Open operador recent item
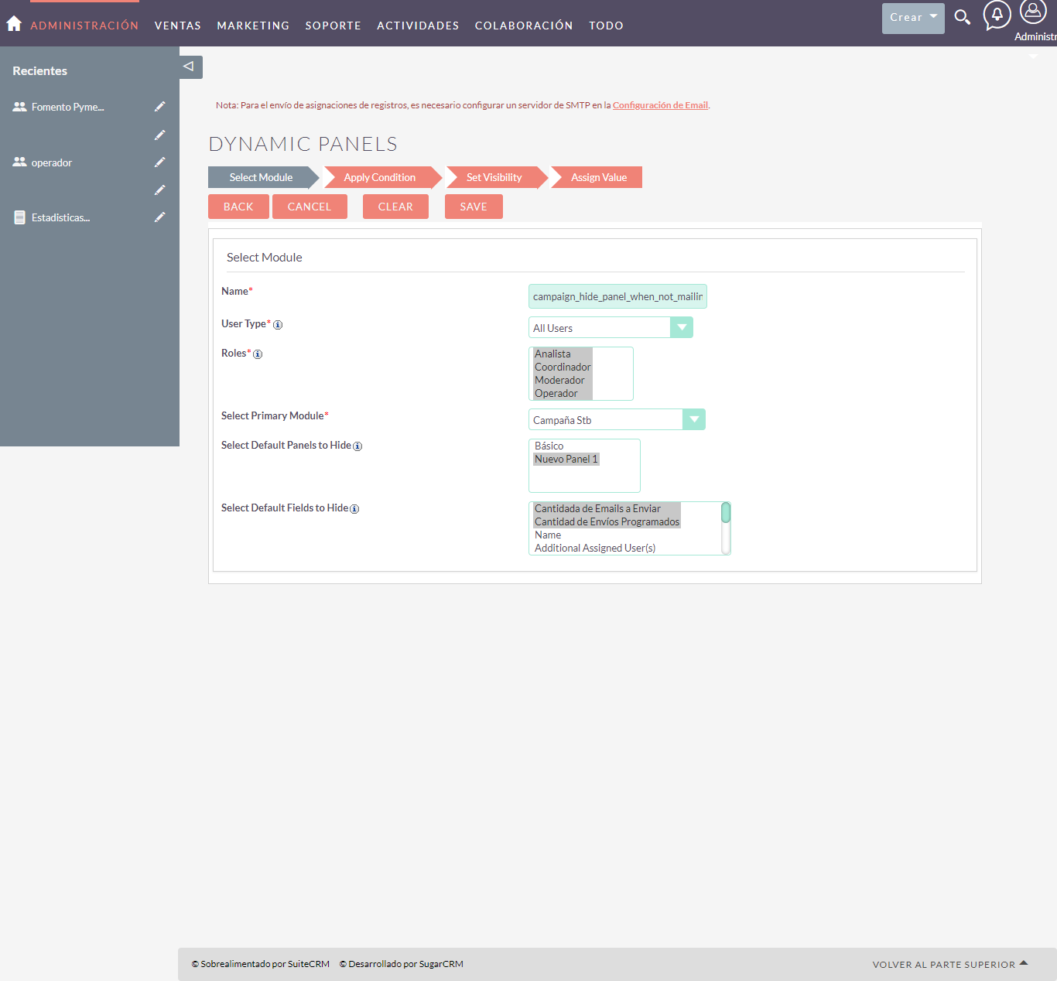1057x981 pixels. pos(52,162)
